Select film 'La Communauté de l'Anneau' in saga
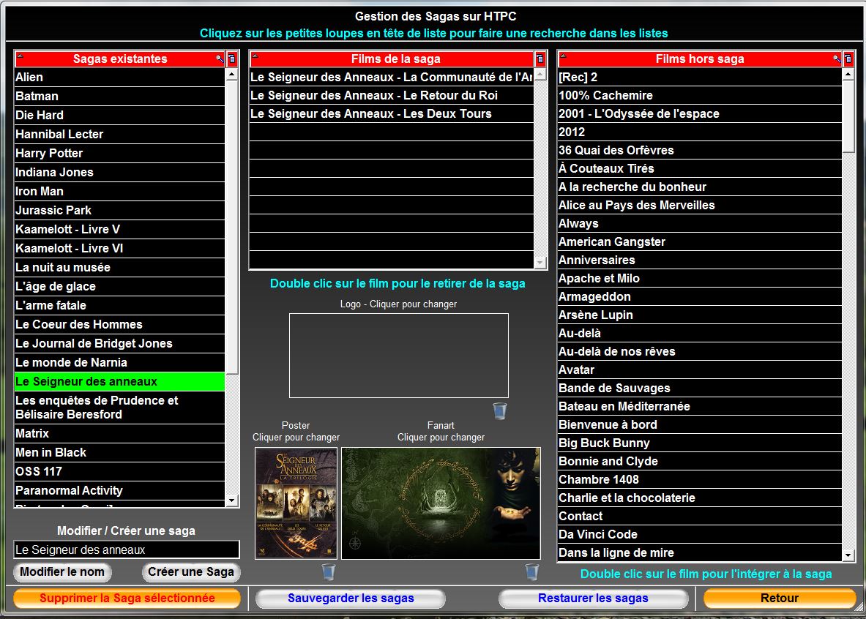866x619 pixels. (392, 78)
